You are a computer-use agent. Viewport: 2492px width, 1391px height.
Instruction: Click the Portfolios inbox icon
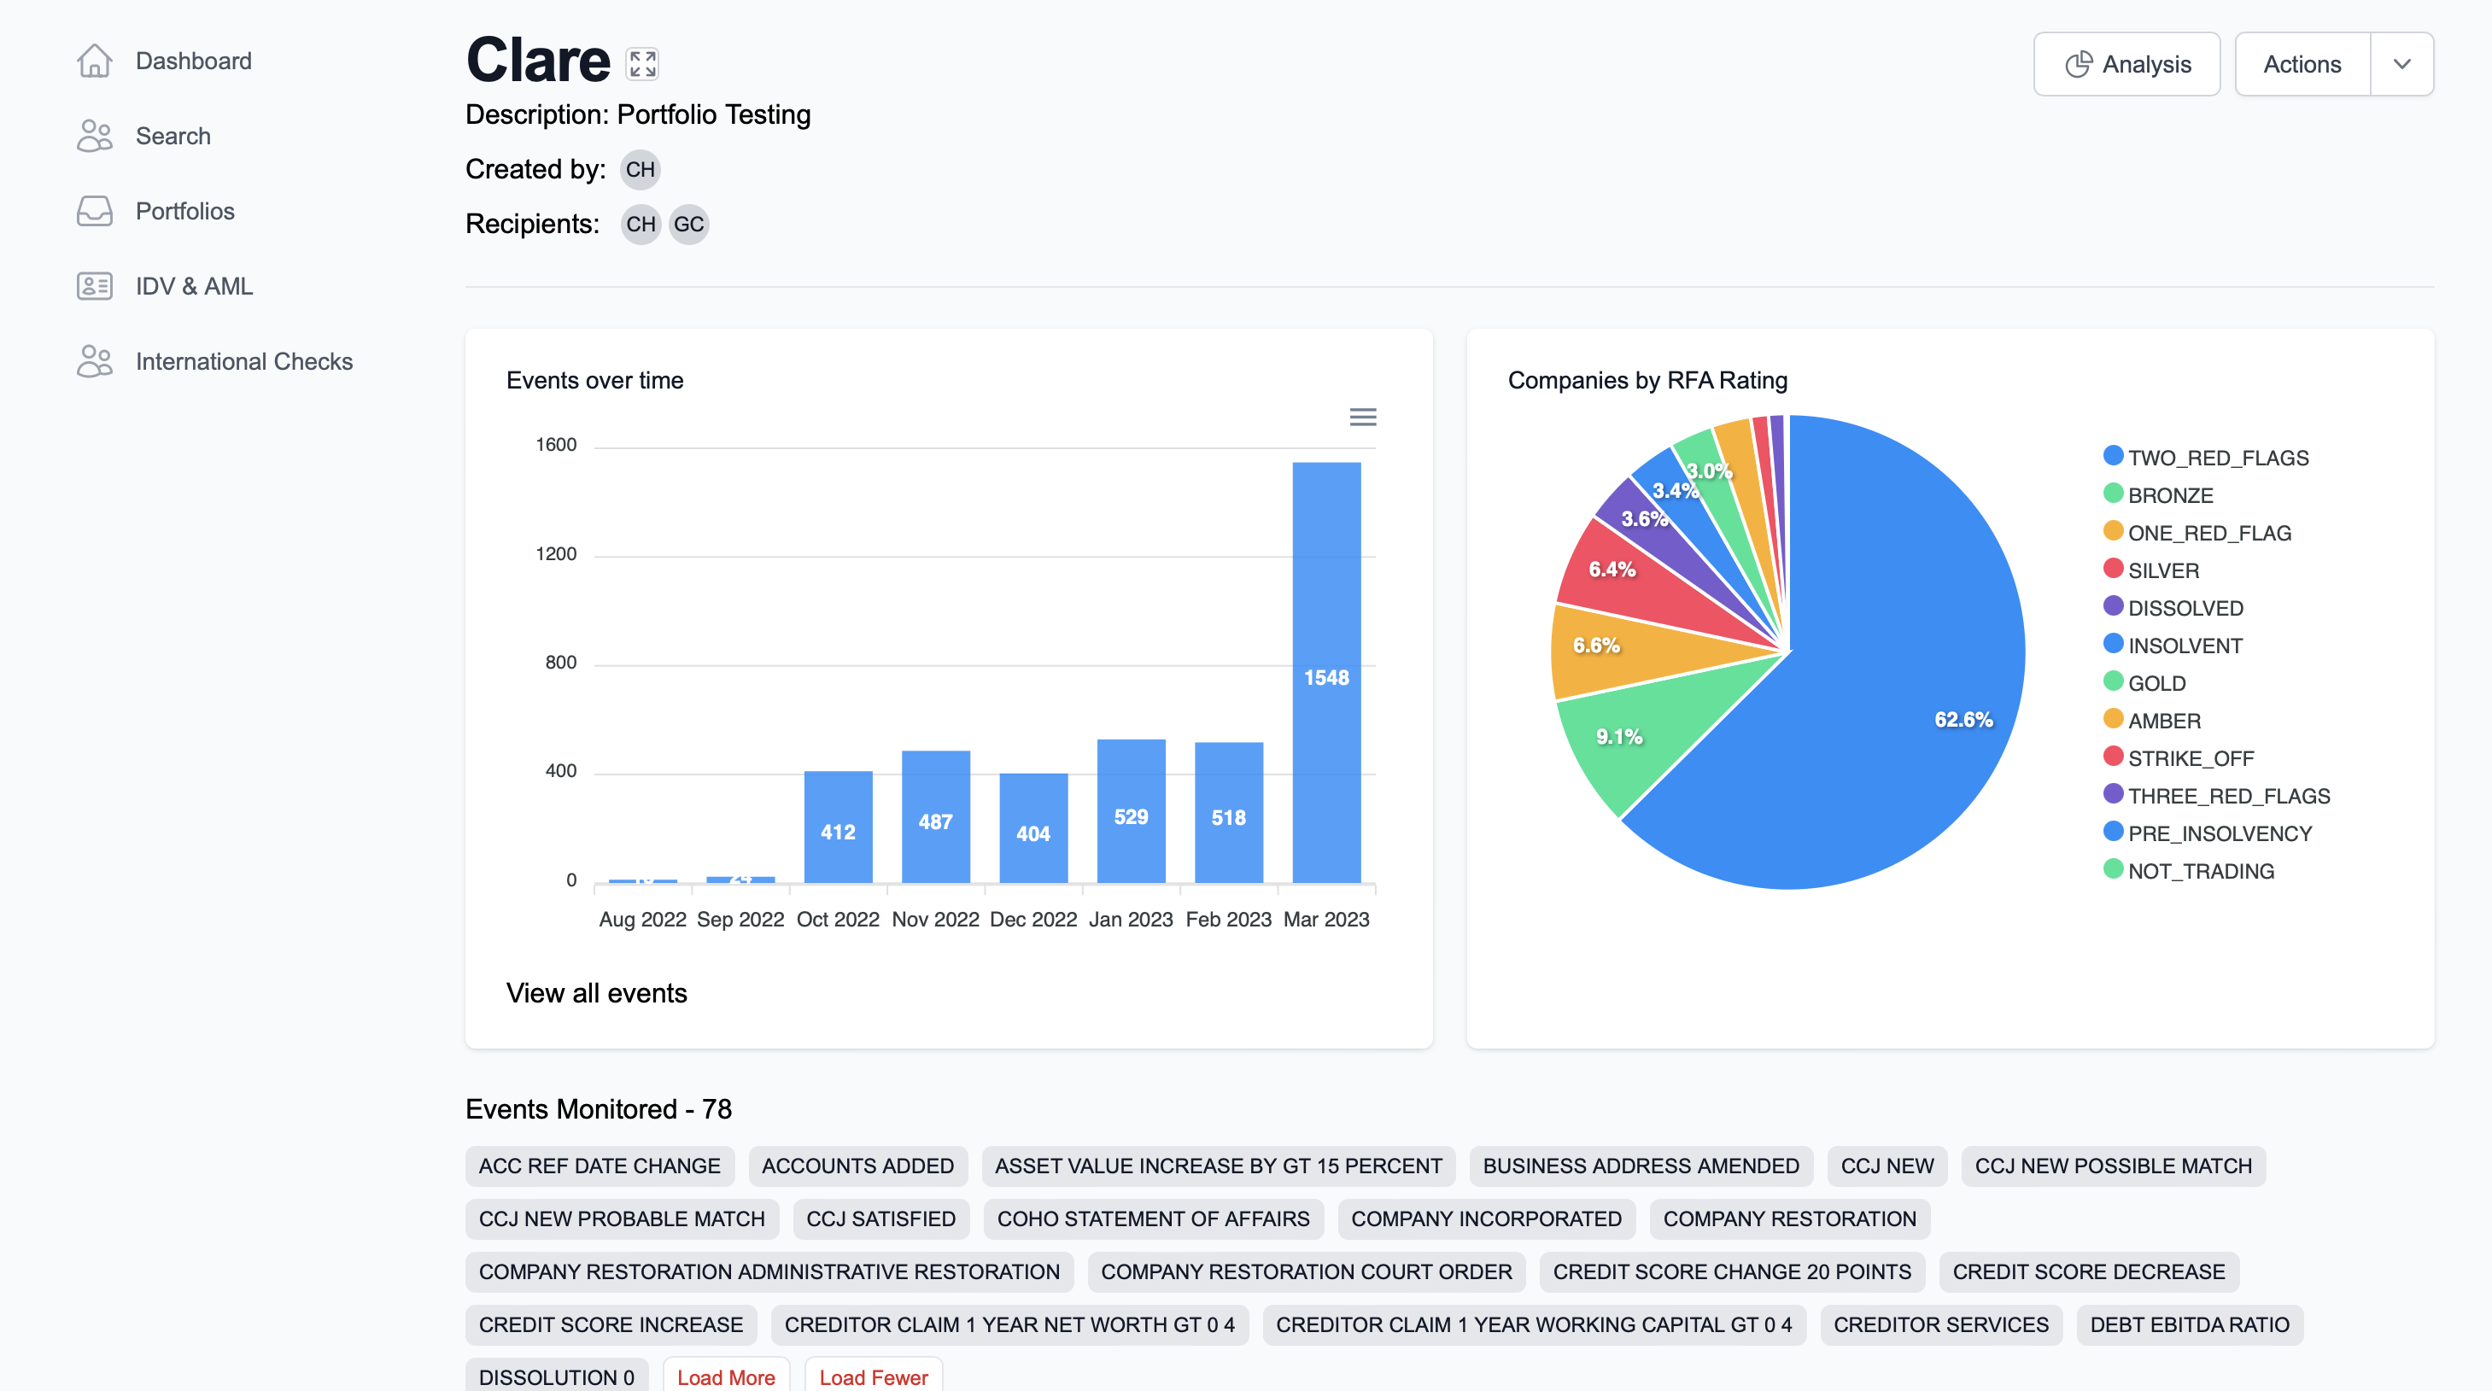(94, 211)
